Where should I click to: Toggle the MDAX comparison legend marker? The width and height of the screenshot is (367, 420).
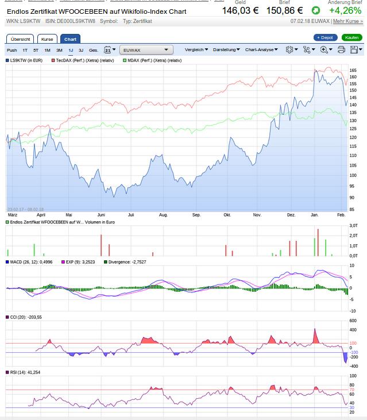[125, 60]
